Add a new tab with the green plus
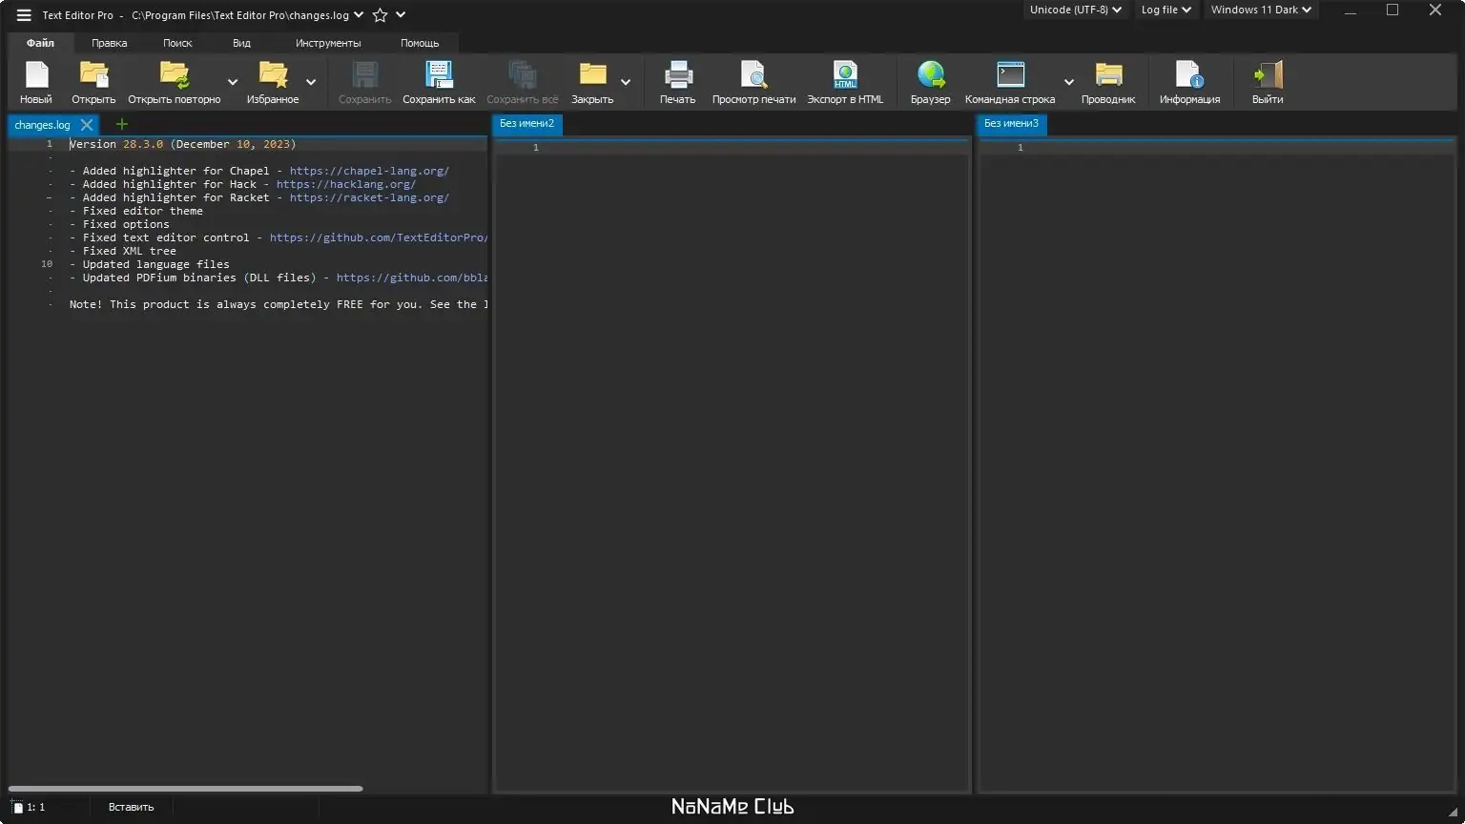The image size is (1465, 824). [x=121, y=124]
